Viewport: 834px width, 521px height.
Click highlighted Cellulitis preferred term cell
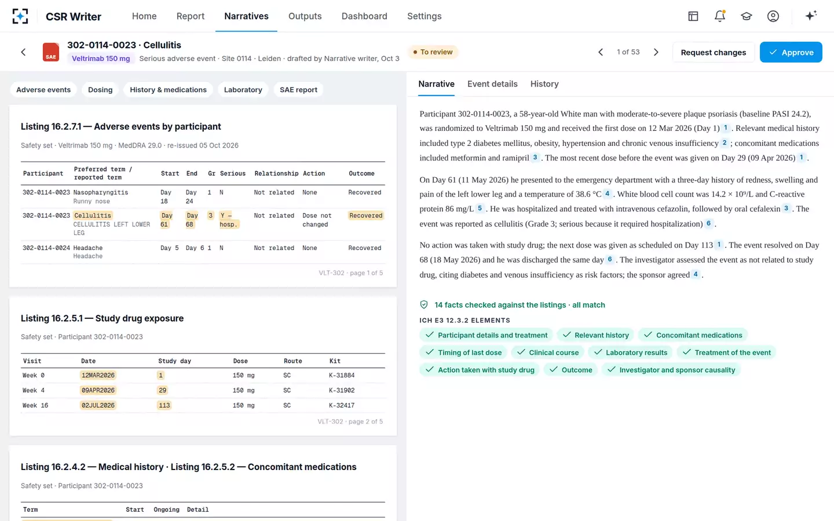(x=93, y=215)
